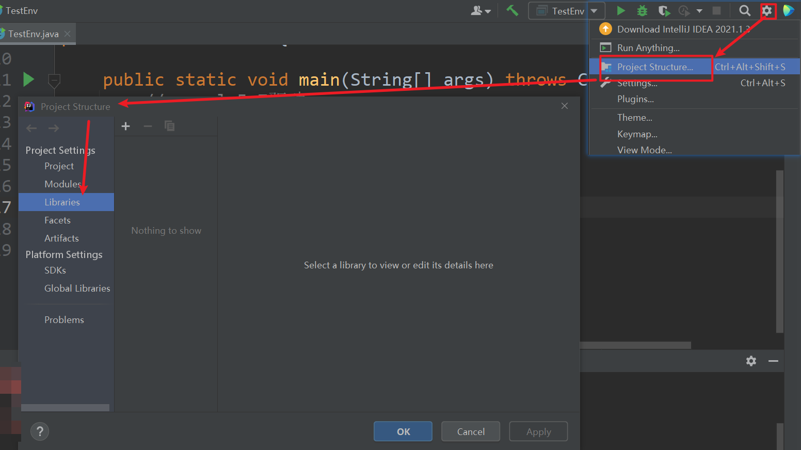Screen dimensions: 801x450
Task: Hide the bottom tool window with the dash icon
Action: [x=773, y=361]
